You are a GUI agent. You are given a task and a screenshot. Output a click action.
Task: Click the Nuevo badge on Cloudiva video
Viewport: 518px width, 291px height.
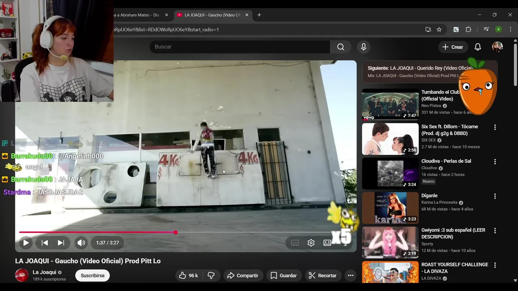coord(429,181)
